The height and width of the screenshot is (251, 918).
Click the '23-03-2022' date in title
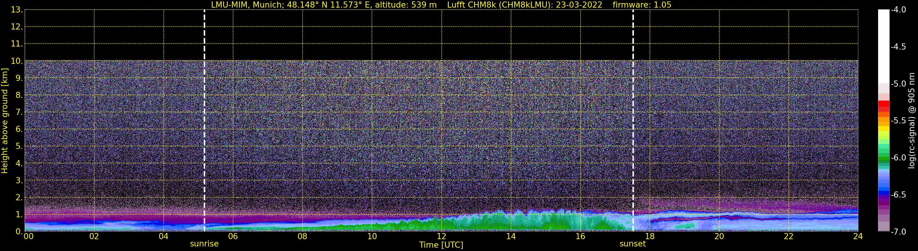579,5
